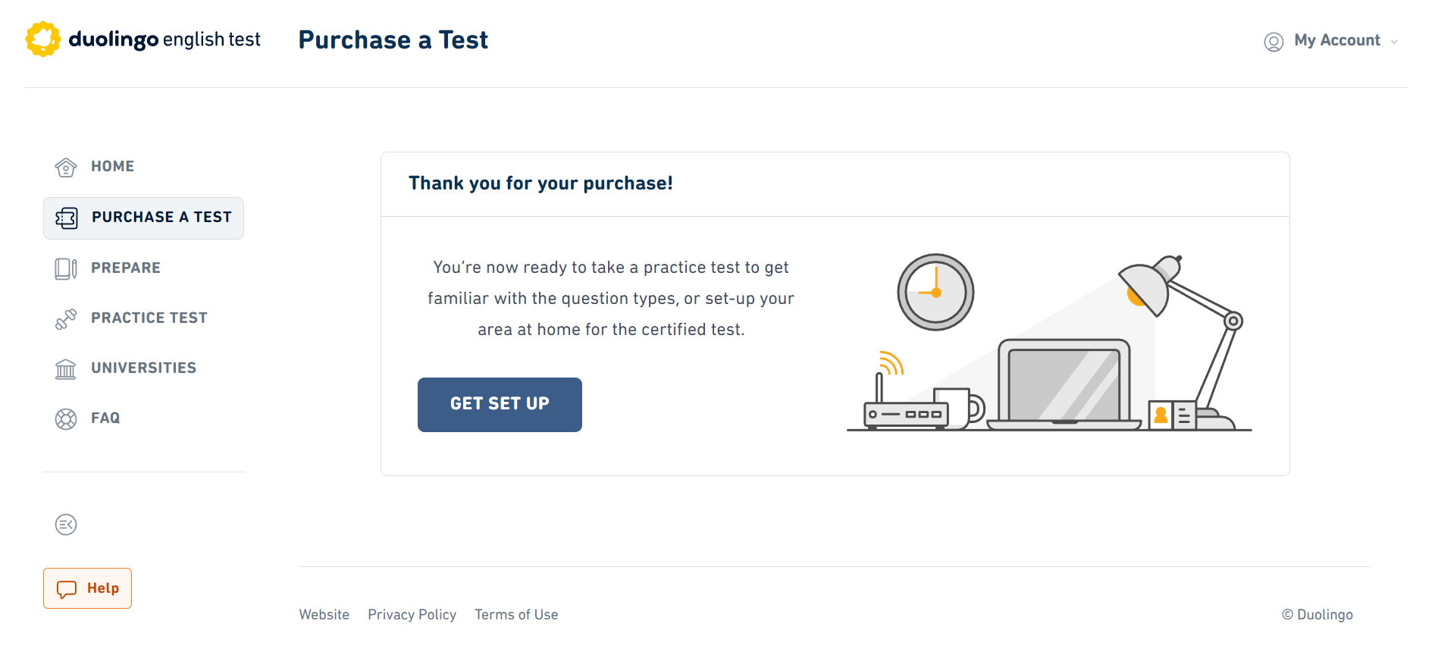Click the My Account profile avatar icon
This screenshot has height=655, width=1438.
[1274, 42]
